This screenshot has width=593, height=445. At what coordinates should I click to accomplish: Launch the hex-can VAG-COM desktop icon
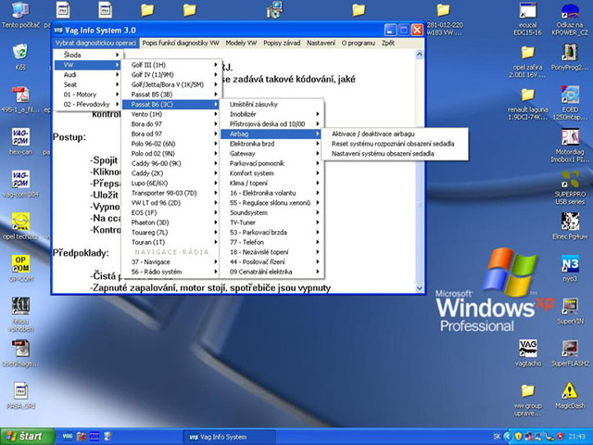pyautogui.click(x=20, y=142)
